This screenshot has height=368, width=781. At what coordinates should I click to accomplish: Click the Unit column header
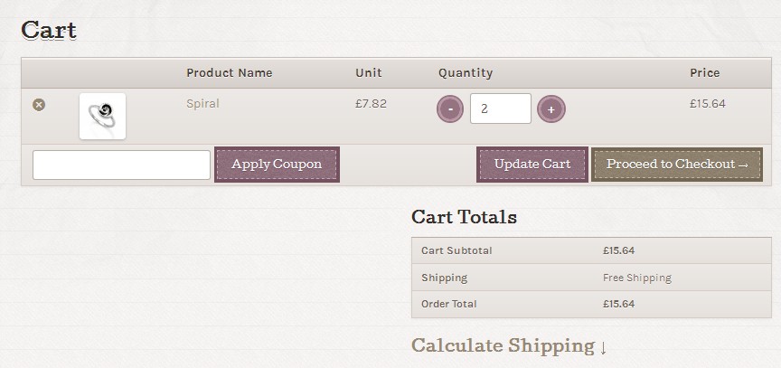tap(369, 73)
